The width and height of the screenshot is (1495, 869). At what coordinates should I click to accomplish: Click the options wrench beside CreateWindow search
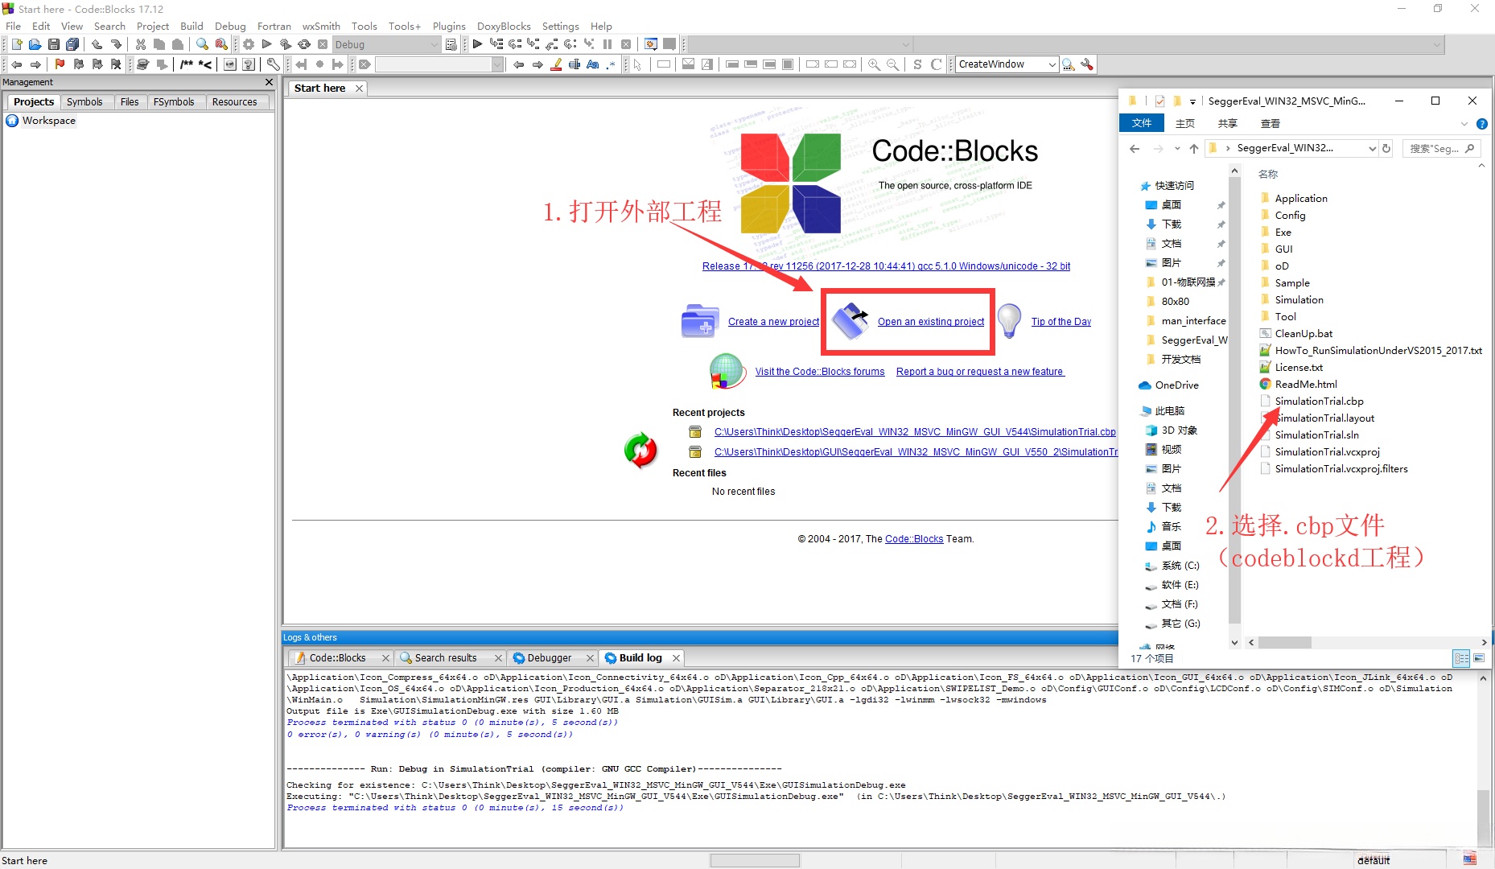(x=1087, y=64)
